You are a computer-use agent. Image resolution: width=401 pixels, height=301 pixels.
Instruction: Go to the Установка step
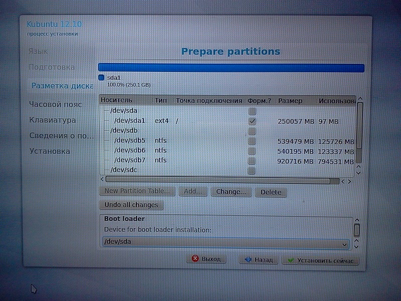(50, 152)
